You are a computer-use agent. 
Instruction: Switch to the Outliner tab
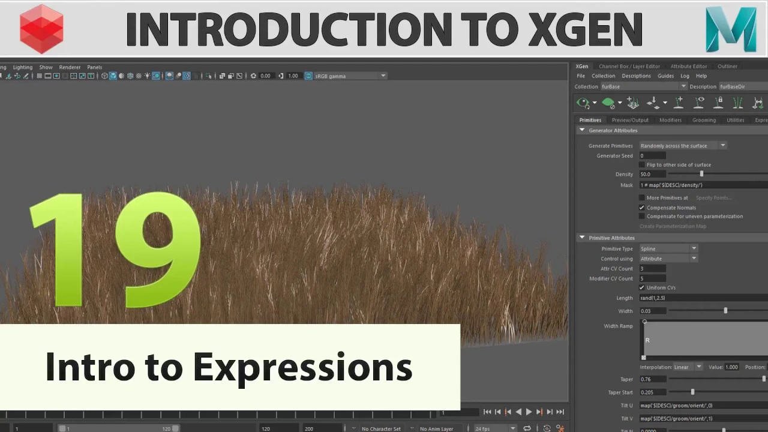(727, 66)
